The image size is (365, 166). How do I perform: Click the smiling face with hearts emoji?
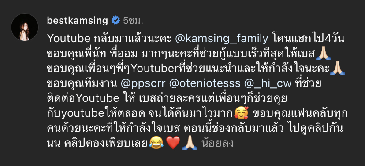click(242, 114)
